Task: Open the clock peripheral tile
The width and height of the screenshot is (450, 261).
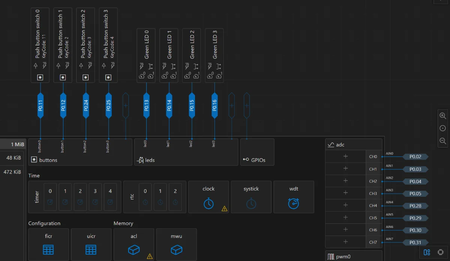Action: coord(208,197)
